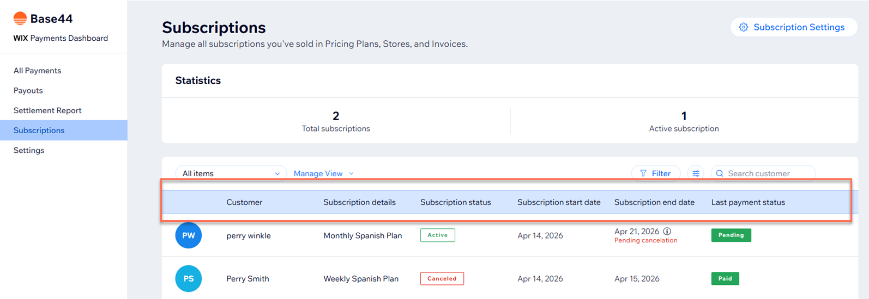Screen dimensions: 869x299
Task: Click the Canceled status badge for Perry Smith
Action: click(442, 278)
